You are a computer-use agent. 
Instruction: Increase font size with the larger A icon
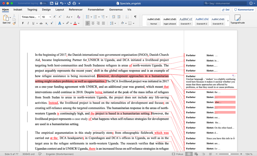tap(55, 17)
